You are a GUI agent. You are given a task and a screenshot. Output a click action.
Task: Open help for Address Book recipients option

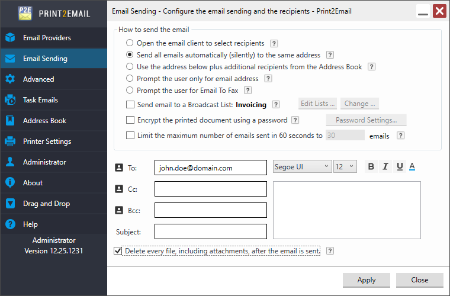(x=372, y=67)
